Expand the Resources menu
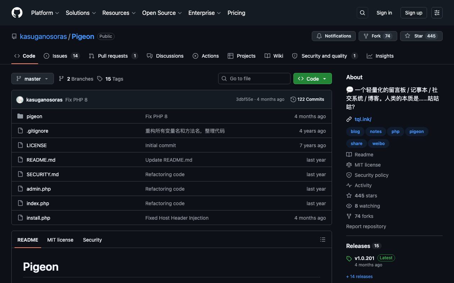This screenshot has width=454, height=283. pyautogui.click(x=119, y=13)
